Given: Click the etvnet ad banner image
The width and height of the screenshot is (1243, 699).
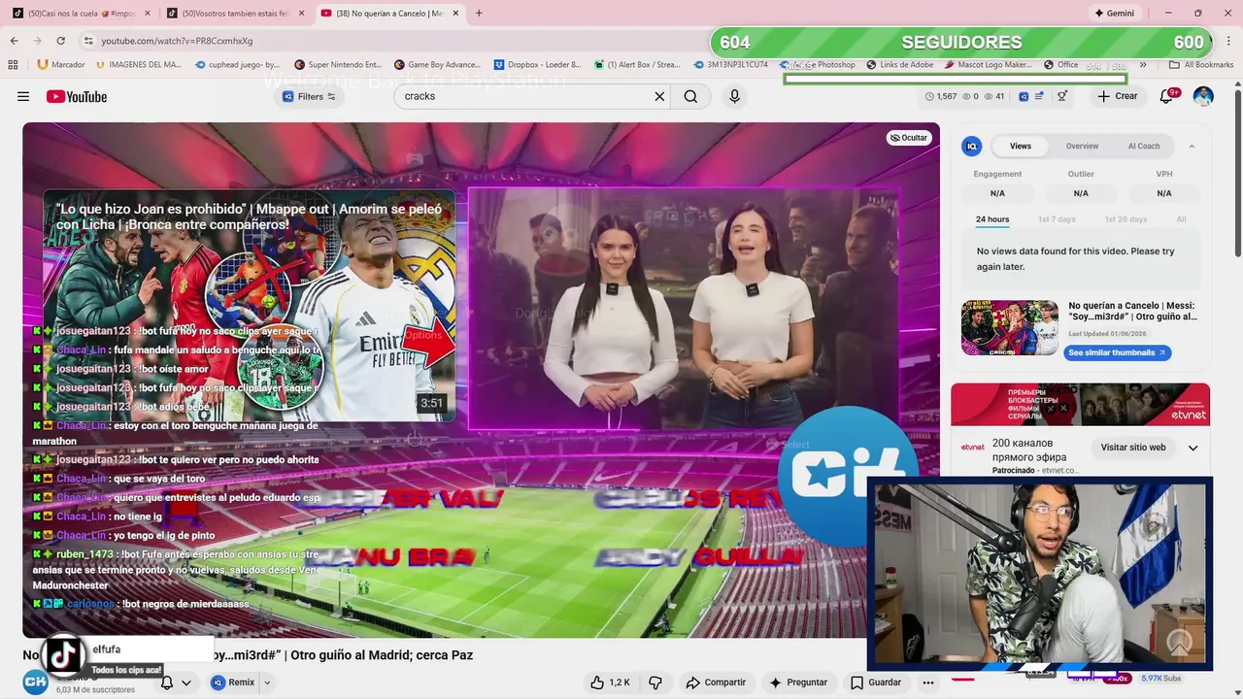Looking at the screenshot, I should 1080,405.
